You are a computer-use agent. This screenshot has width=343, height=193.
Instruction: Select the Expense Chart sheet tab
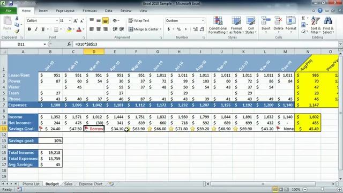point(91,184)
